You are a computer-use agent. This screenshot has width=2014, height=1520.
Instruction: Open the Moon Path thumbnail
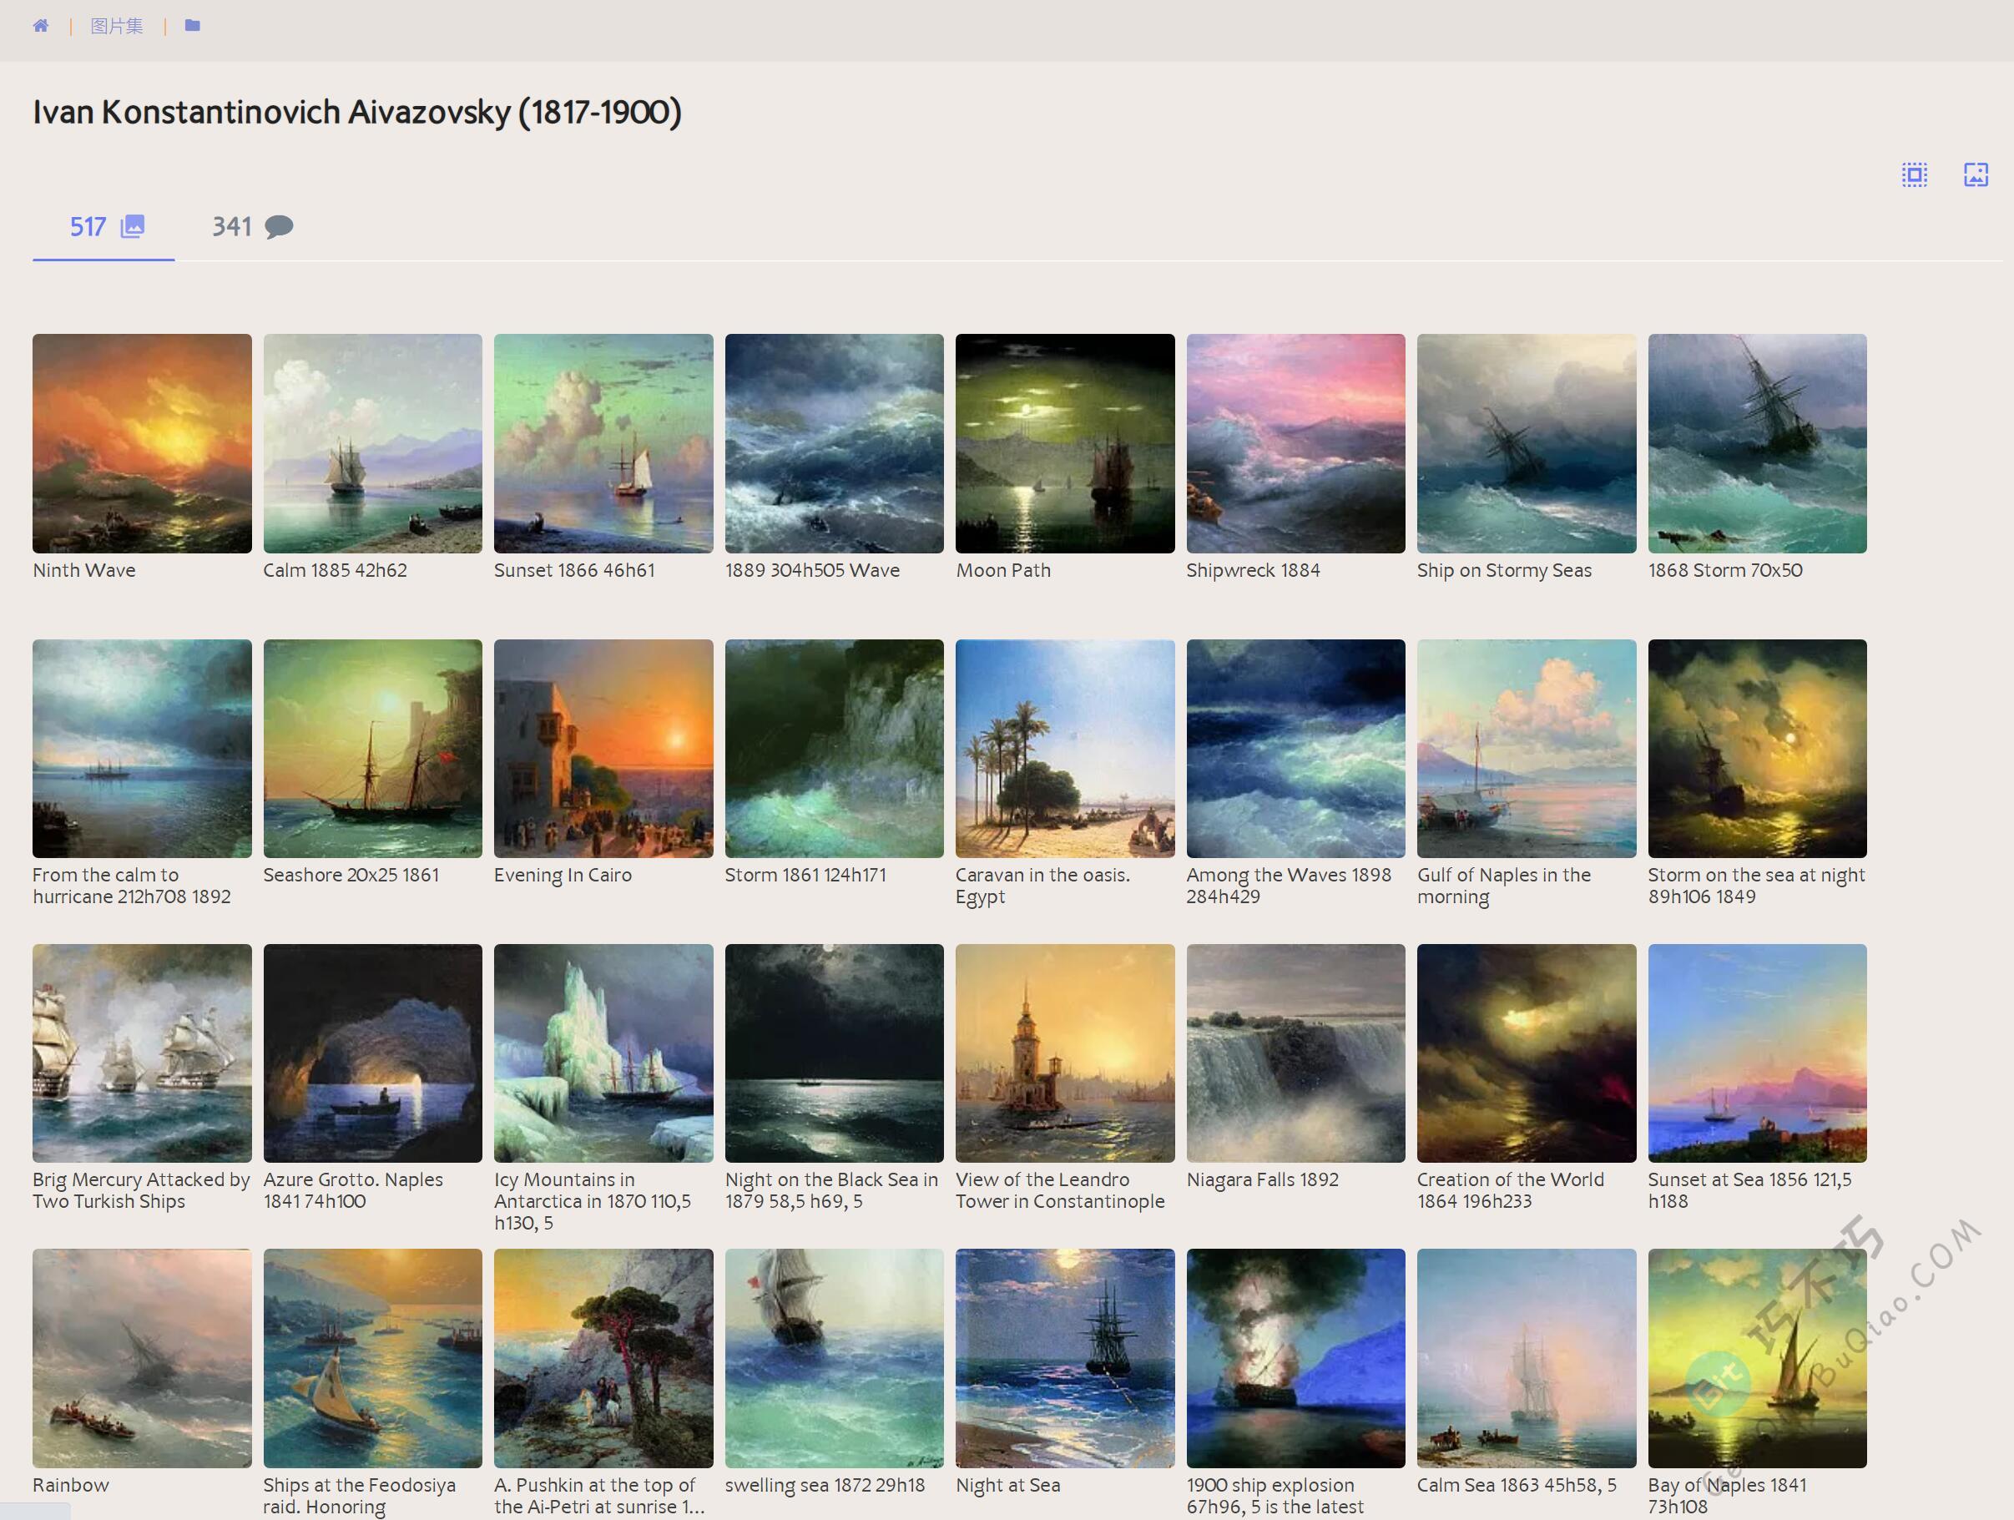[1065, 443]
